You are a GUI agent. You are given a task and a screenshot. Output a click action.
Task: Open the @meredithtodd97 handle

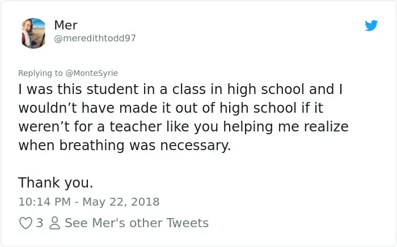95,38
